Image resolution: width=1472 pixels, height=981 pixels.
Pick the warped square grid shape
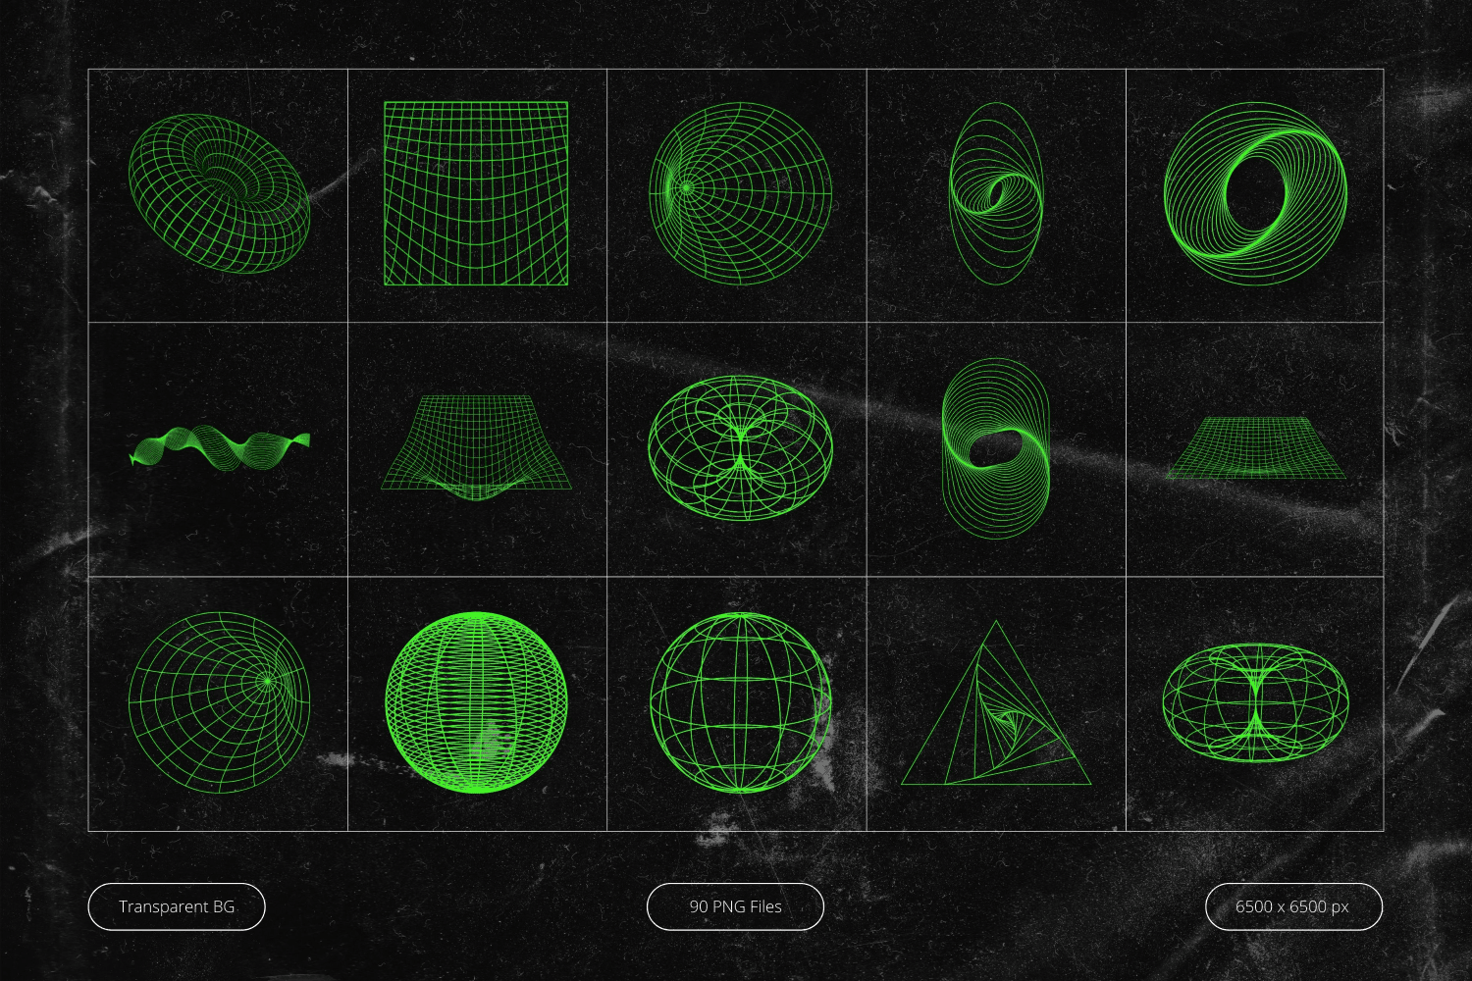pyautogui.click(x=476, y=193)
